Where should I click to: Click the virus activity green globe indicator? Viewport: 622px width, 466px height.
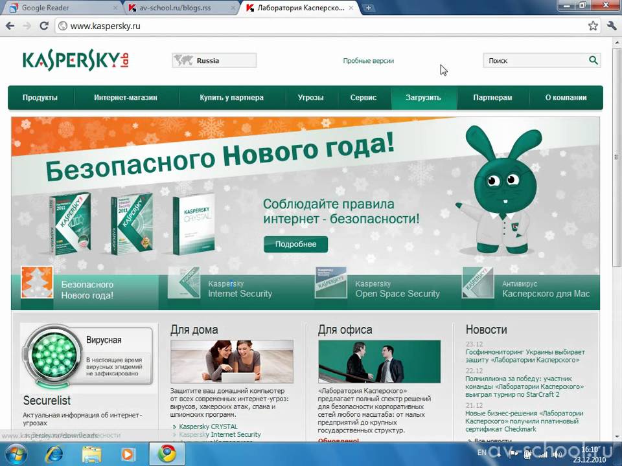click(x=54, y=355)
